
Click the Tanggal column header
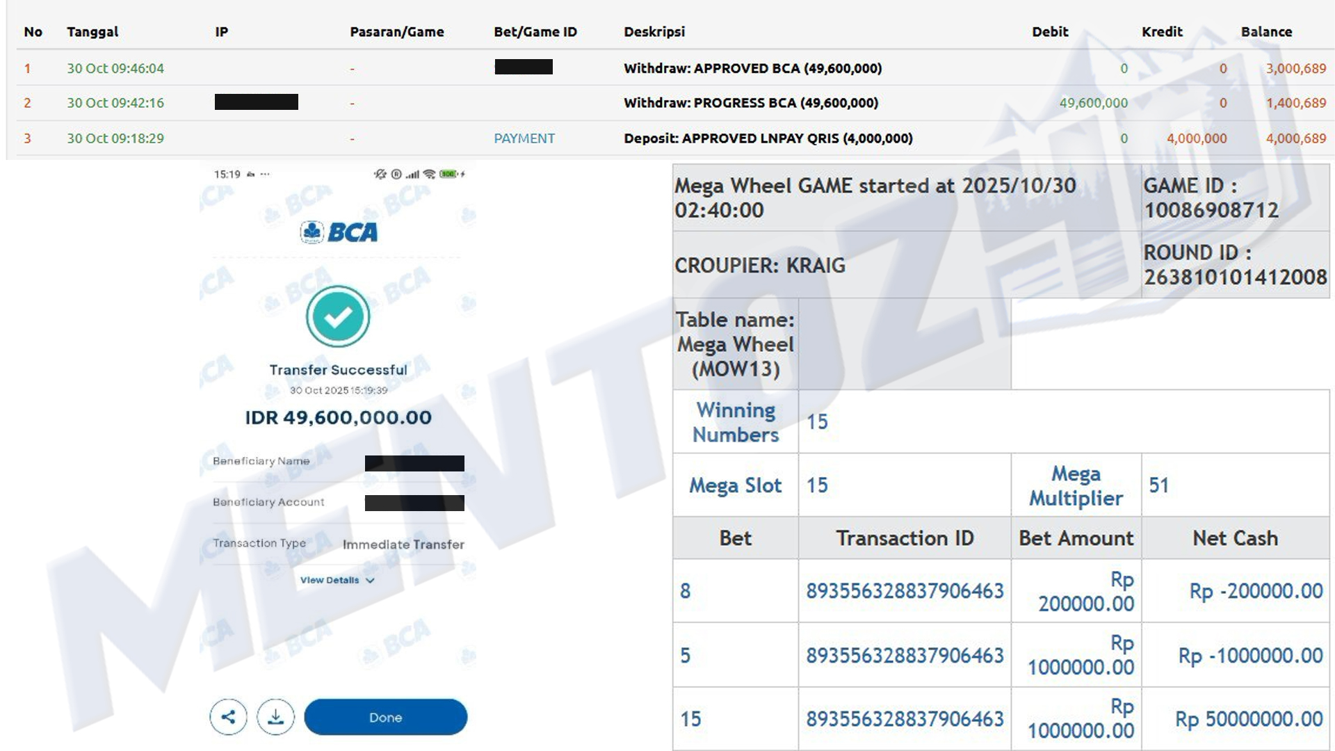click(x=92, y=32)
